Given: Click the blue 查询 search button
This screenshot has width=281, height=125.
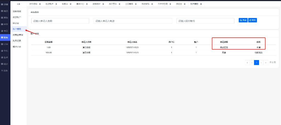Looking at the screenshot, I should tap(243, 20).
